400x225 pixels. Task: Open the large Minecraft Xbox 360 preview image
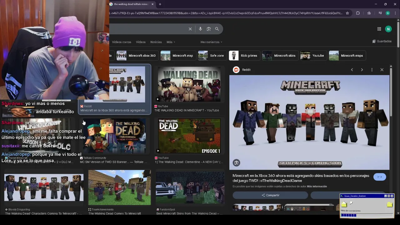pos(309,122)
